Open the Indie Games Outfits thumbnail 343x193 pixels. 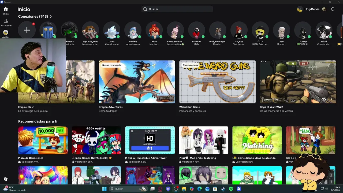[96, 140]
